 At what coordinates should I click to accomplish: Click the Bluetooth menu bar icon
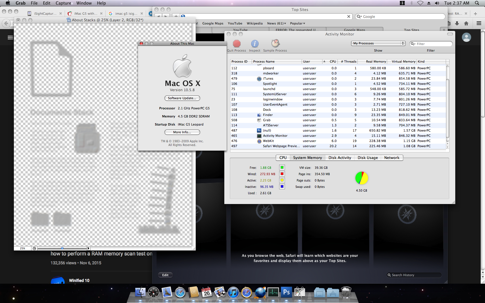[411, 3]
